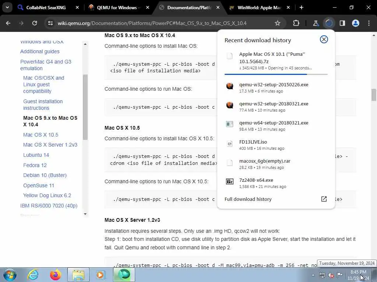Show hidden system tray icons
377x282 pixels.
[x=313, y=275]
